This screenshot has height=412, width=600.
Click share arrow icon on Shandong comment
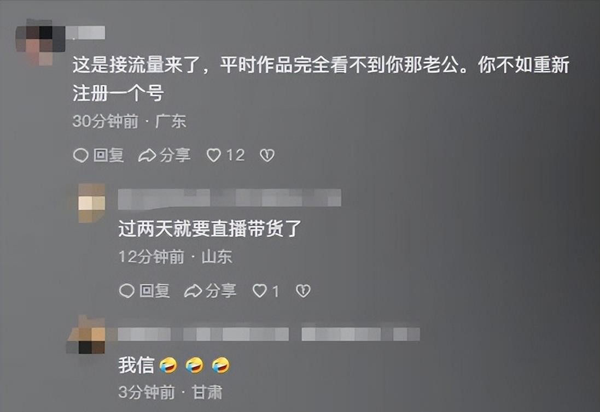(x=193, y=291)
